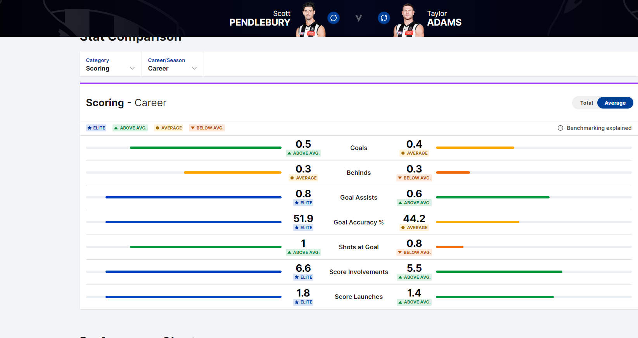Click the Behinds stat label
Viewport: 638px width, 338px height.
pos(359,172)
